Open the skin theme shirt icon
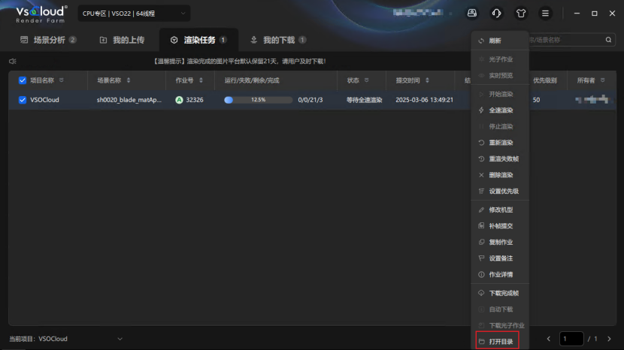The height and width of the screenshot is (350, 624). [521, 14]
